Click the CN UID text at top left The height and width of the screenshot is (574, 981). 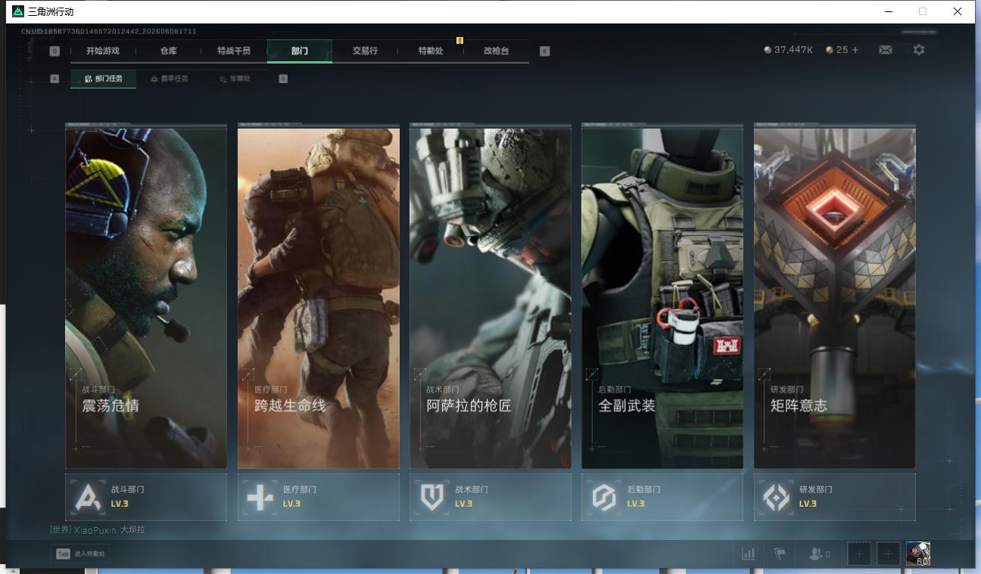pos(109,32)
